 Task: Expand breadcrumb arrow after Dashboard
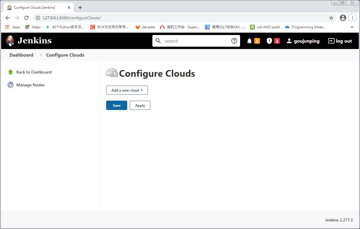coord(41,55)
